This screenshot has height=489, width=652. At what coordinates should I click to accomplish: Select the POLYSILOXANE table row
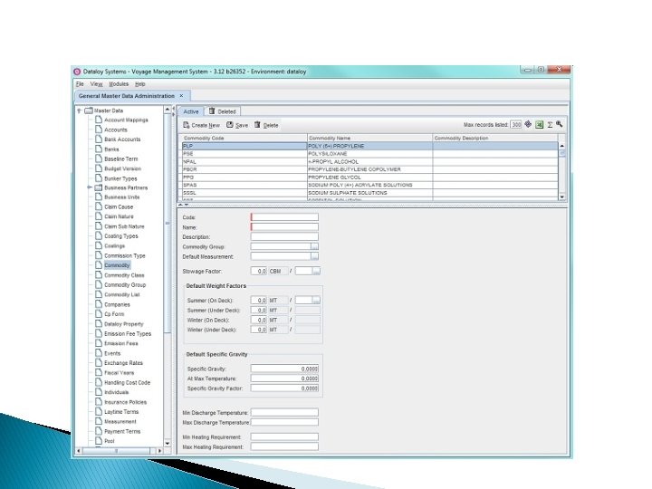click(370, 154)
